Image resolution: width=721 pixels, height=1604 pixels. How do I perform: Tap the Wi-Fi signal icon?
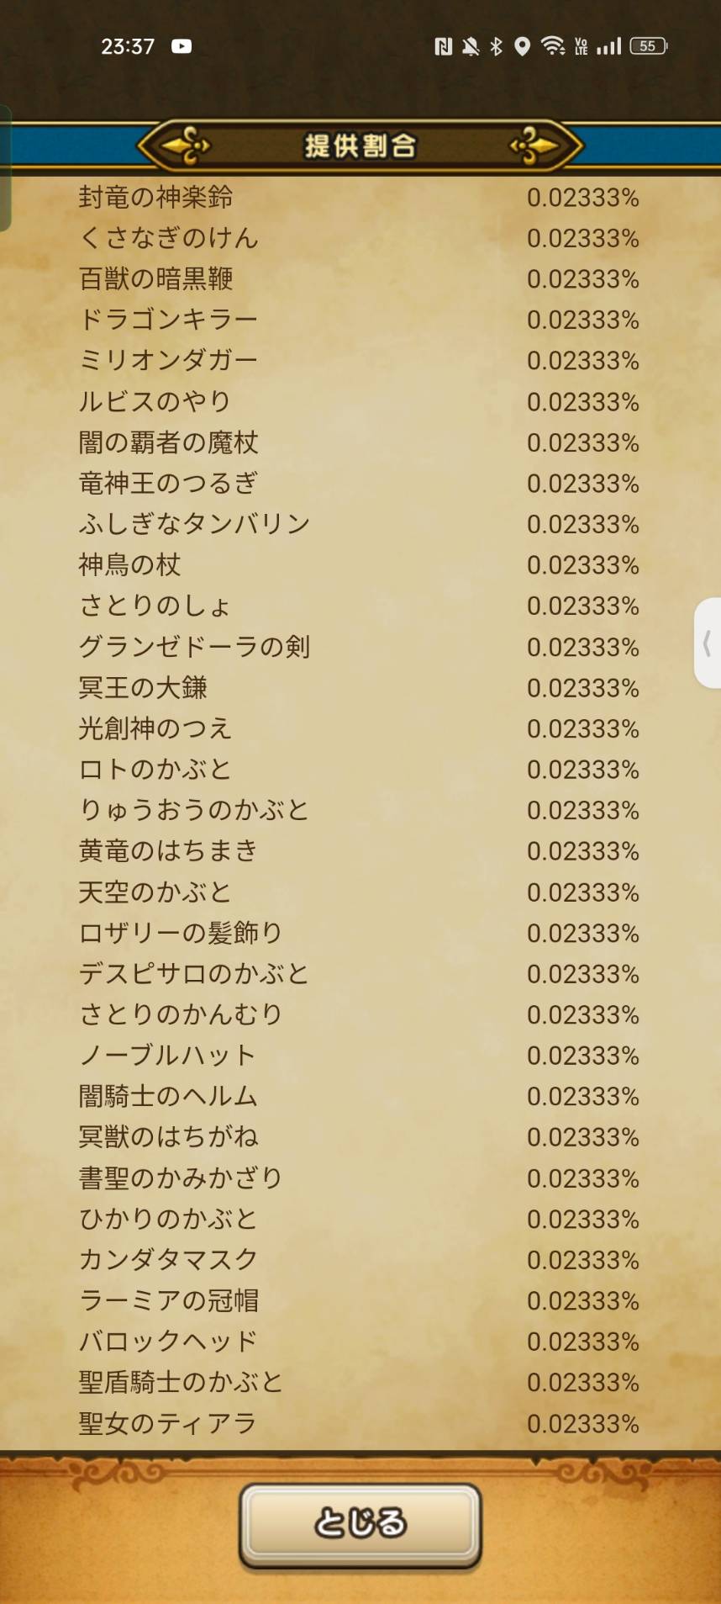[x=552, y=46]
